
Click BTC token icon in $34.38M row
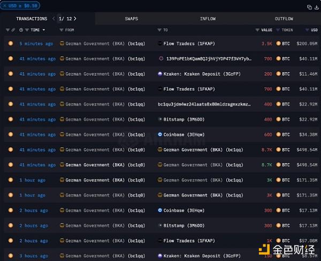tap(278, 134)
